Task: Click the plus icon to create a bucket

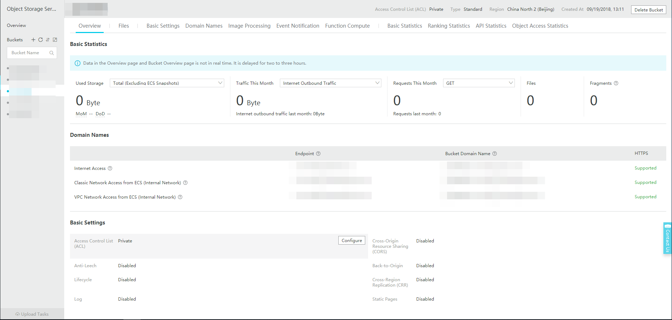Action: [33, 40]
